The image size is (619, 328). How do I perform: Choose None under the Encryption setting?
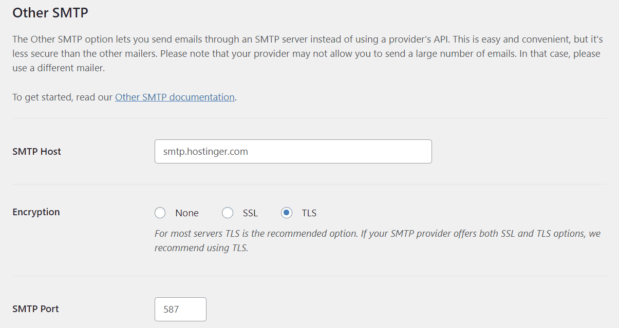click(160, 213)
